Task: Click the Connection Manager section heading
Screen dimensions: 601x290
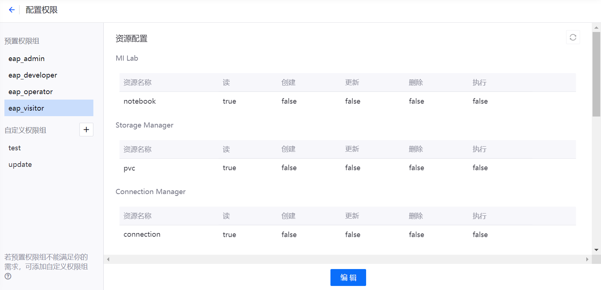Action: 151,191
